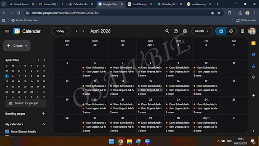Viewport: 259px width, 146px height.
Task: Open File Explorer from taskbar
Action: [x=129, y=141]
